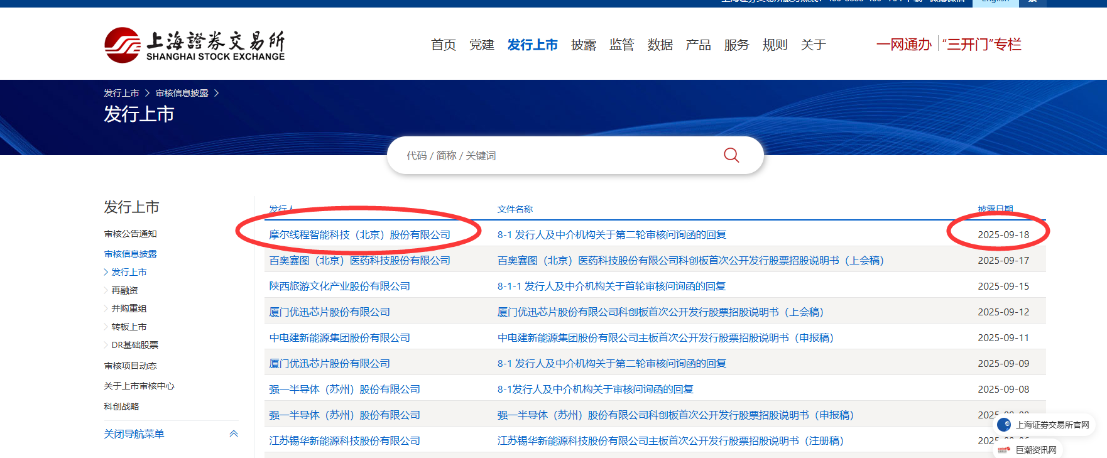The image size is (1107, 458).
Task: Open 摩尔线程's 第二轮审核问询函的回复 document
Action: 612,234
